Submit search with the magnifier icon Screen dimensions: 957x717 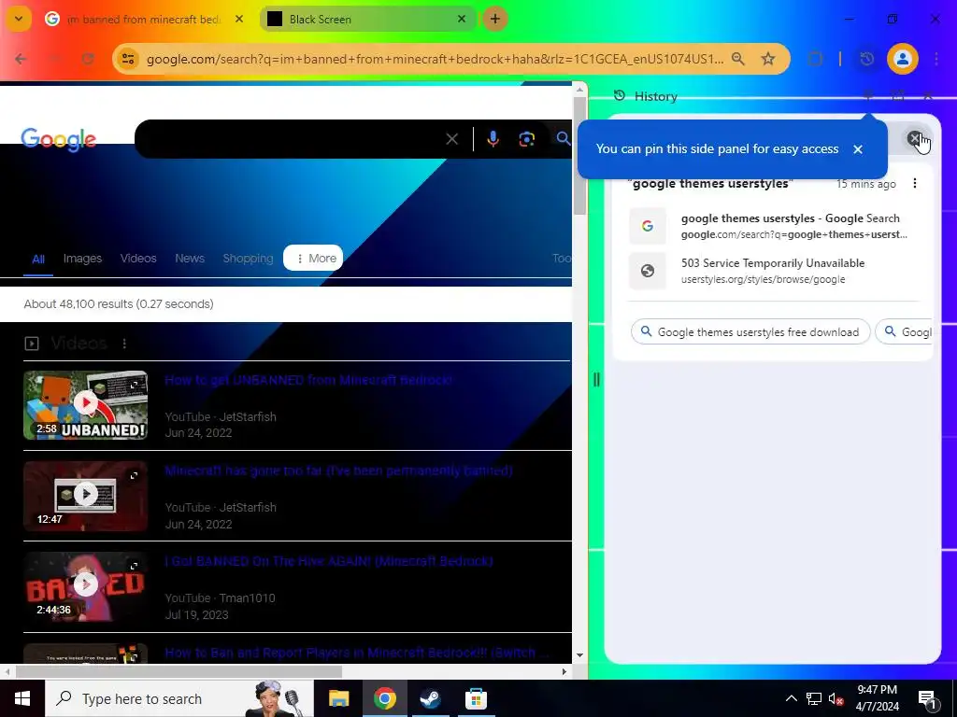(564, 139)
